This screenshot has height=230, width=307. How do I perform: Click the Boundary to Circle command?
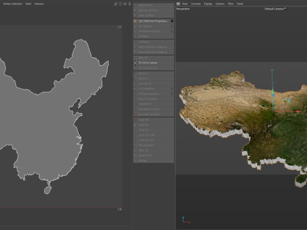(153, 109)
